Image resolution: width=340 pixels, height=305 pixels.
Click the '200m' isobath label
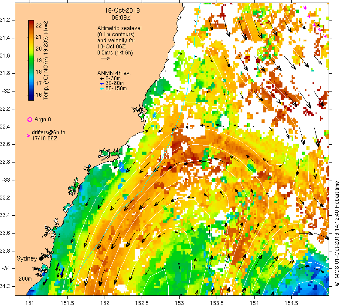coord(25,279)
